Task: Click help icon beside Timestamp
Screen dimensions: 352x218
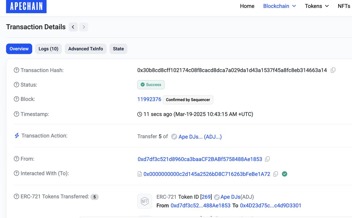Action: tap(16, 114)
